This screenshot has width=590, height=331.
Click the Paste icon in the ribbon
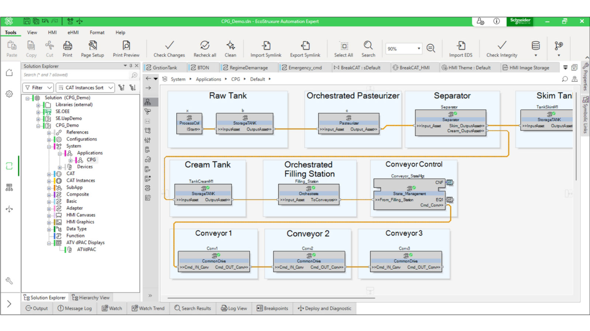pos(12,46)
